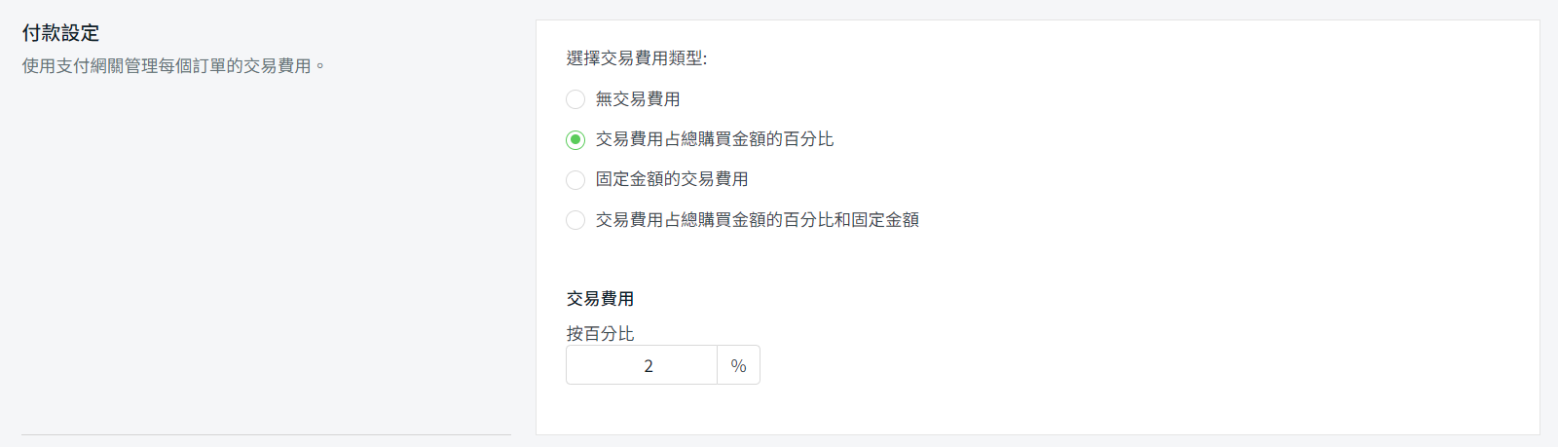
Task: Click the empty circle beside 固定金額的交易費用
Action: 575,180
